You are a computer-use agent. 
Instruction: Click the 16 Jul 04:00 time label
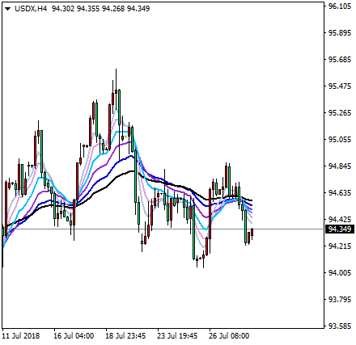74,336
